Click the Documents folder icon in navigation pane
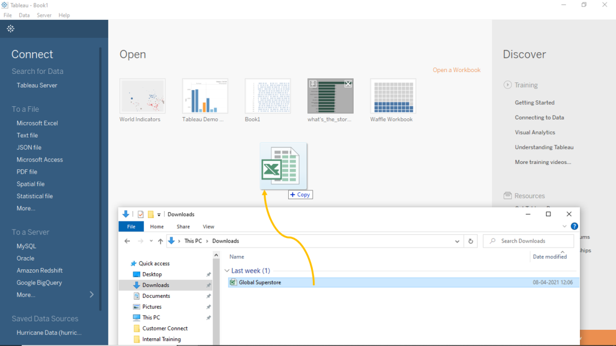Image resolution: width=616 pixels, height=346 pixels. 137,296
